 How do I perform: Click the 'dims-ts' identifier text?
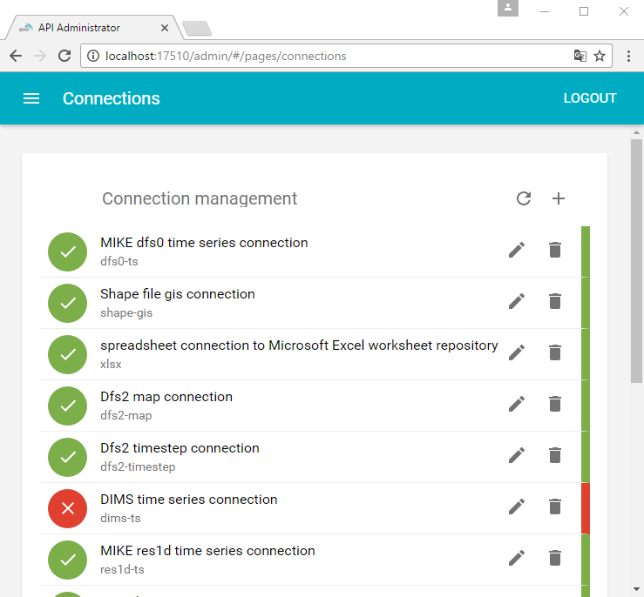point(120,519)
